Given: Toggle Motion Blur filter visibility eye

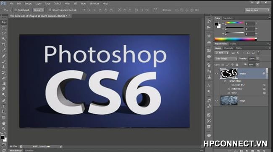Looking at the screenshot, I should [x=229, y=89].
